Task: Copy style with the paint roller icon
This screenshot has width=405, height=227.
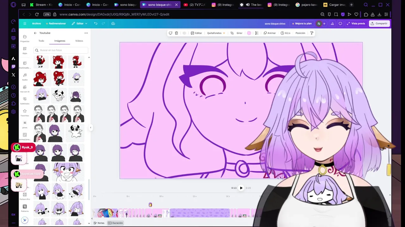Action: point(312,33)
